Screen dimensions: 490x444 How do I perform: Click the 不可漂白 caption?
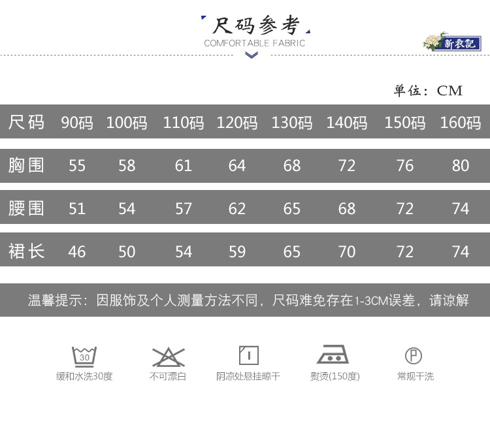coord(168,376)
